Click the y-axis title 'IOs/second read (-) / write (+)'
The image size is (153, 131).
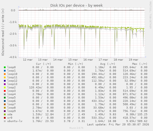click(3, 32)
